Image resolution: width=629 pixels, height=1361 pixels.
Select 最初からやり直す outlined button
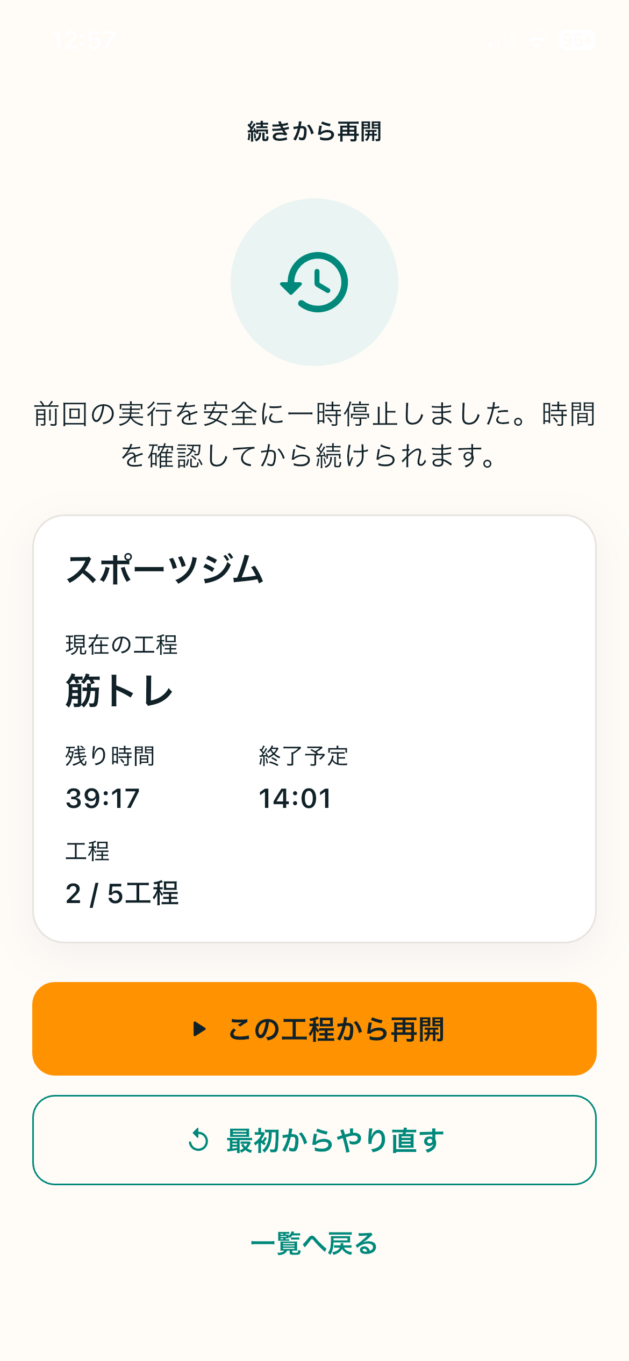(x=314, y=1140)
